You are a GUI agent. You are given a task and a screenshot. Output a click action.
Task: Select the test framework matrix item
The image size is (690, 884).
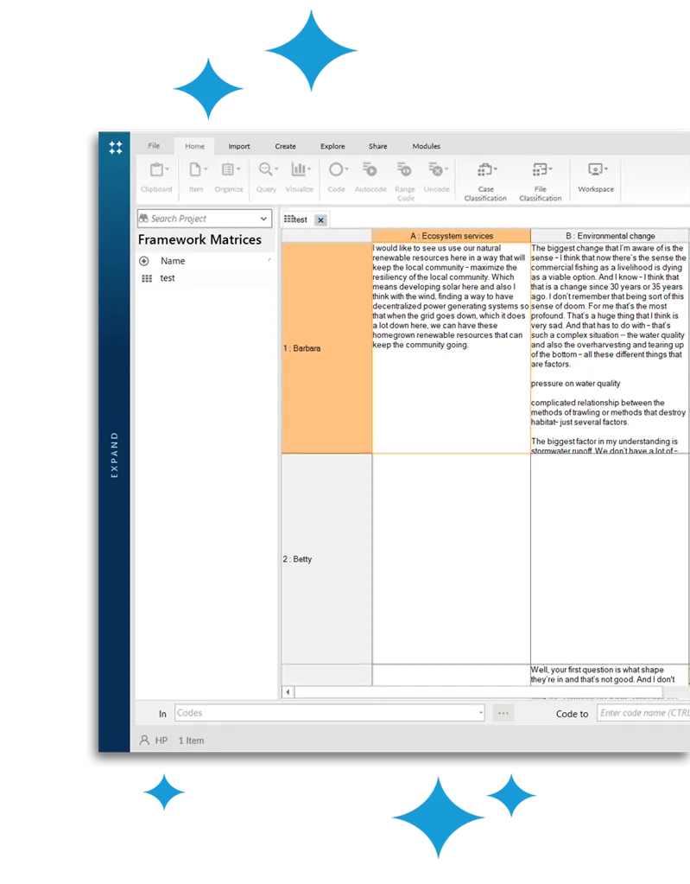click(x=168, y=278)
